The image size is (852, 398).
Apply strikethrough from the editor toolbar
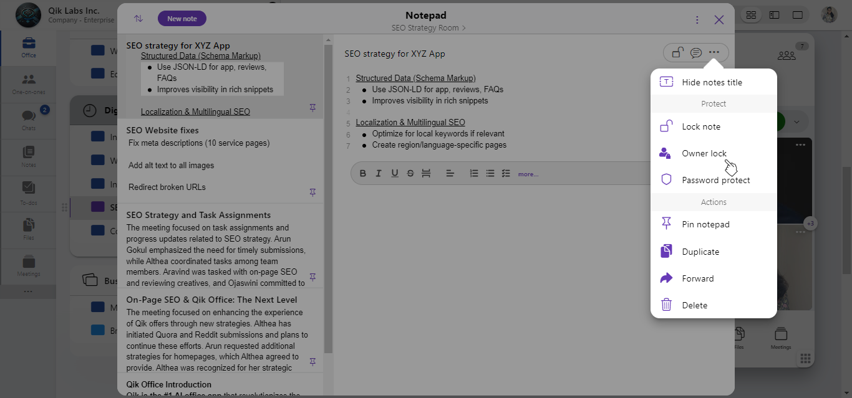tap(410, 173)
